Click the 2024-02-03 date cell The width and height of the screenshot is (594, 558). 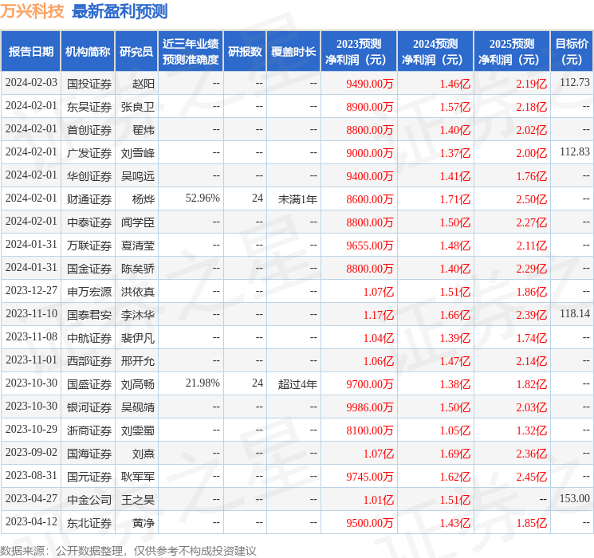click(x=31, y=82)
